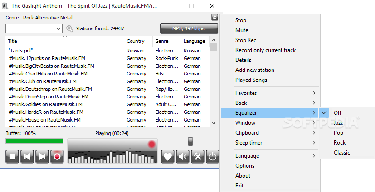Click the red recording indicator dot

(151, 144)
